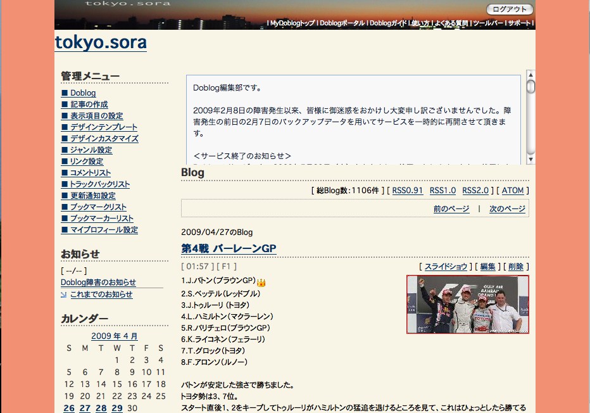Image resolution: width=590 pixels, height=413 pixels.
Task: Click the 8.F.アロンソ(ルノー) result line
Action: [x=214, y=362]
